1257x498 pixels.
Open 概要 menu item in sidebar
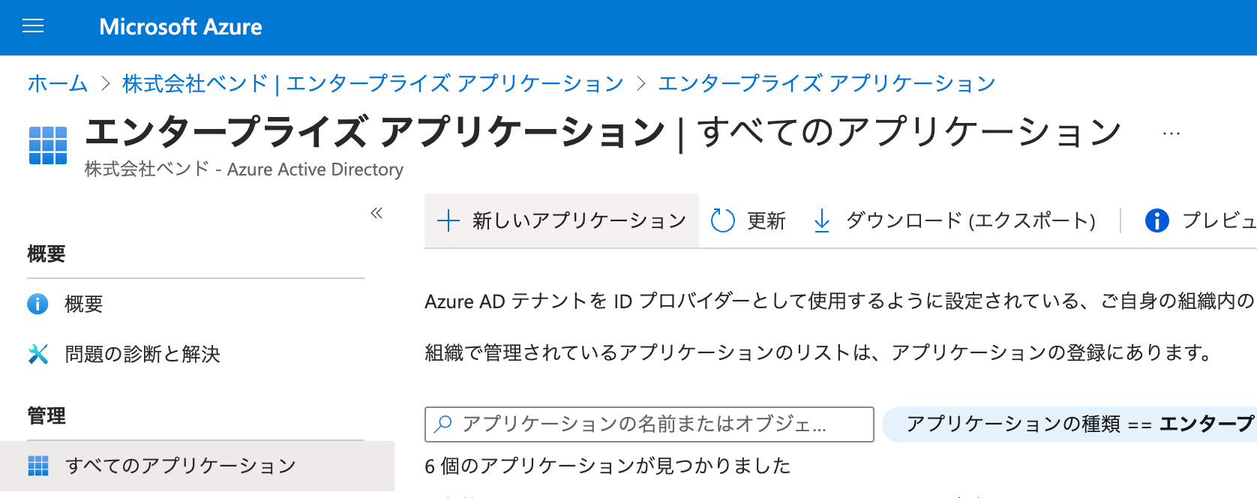pos(84,304)
